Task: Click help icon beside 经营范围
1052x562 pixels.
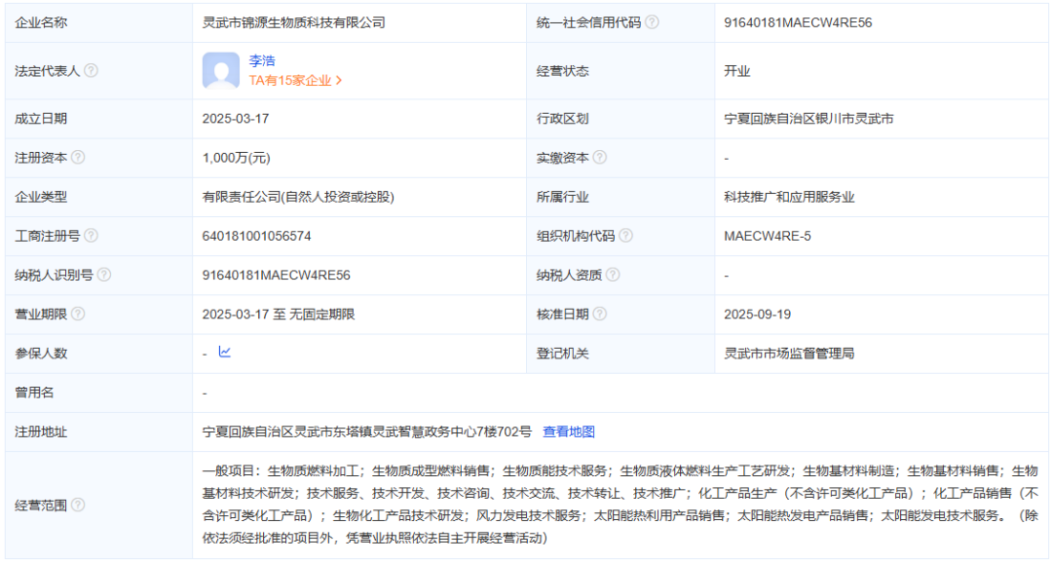Action: [x=78, y=505]
